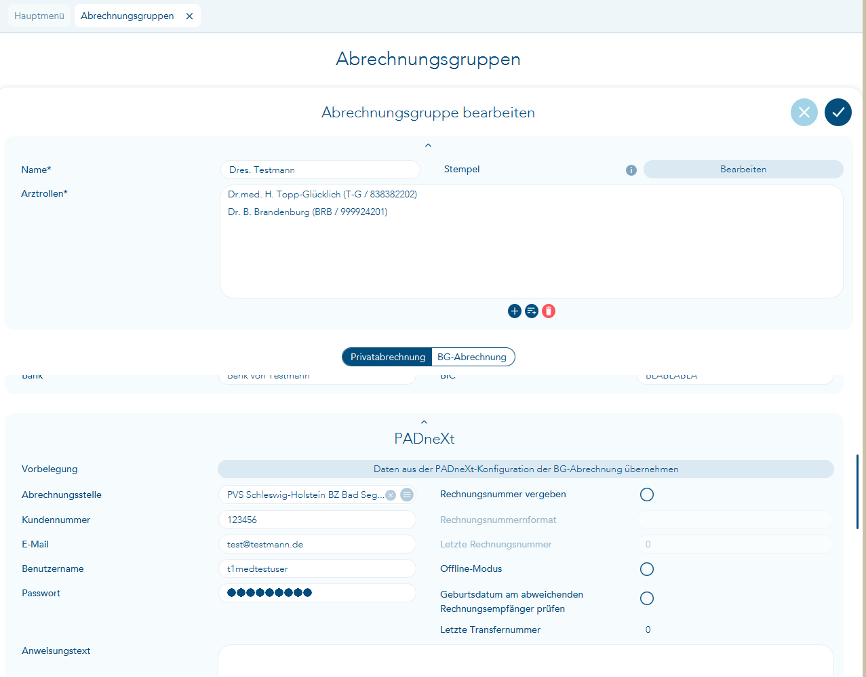Viewport: 866px width, 677px height.
Task: Open the Abrechnungsstelle selection list
Action: click(x=407, y=495)
